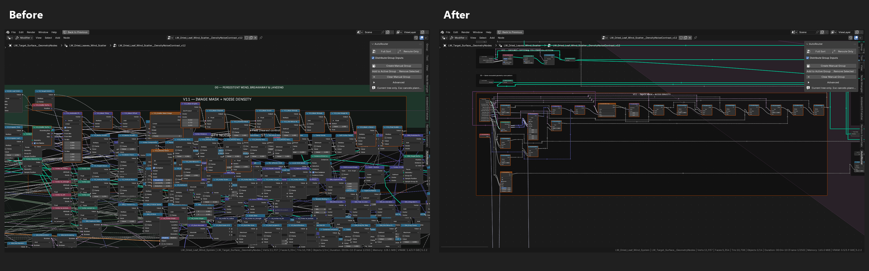Collapse AutoRouter panel header in After window

pyautogui.click(x=831, y=44)
